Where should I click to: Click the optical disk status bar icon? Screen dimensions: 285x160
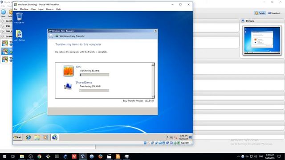(x=149, y=143)
